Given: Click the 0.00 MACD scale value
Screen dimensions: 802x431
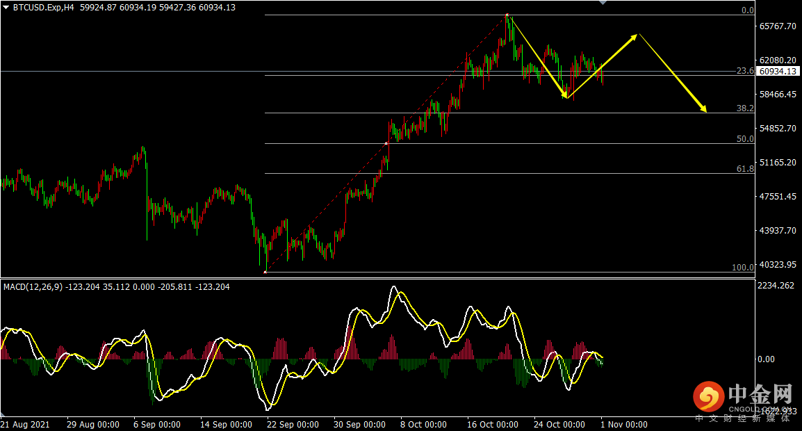Looking at the screenshot, I should 766,359.
